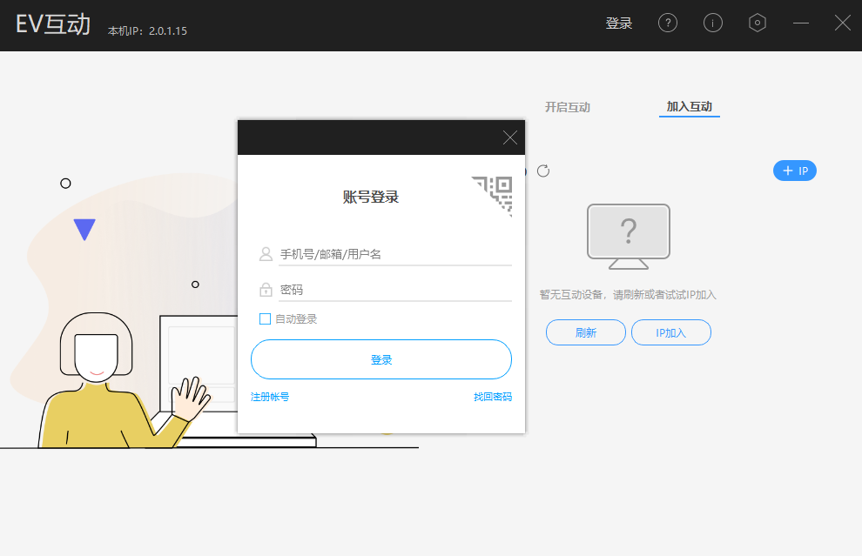Select 登录 in the title bar

619,23
